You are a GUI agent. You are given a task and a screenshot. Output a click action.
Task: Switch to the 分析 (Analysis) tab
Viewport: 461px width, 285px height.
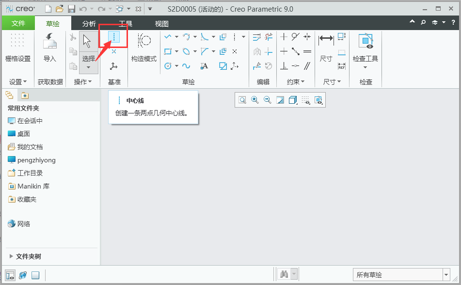coord(89,24)
